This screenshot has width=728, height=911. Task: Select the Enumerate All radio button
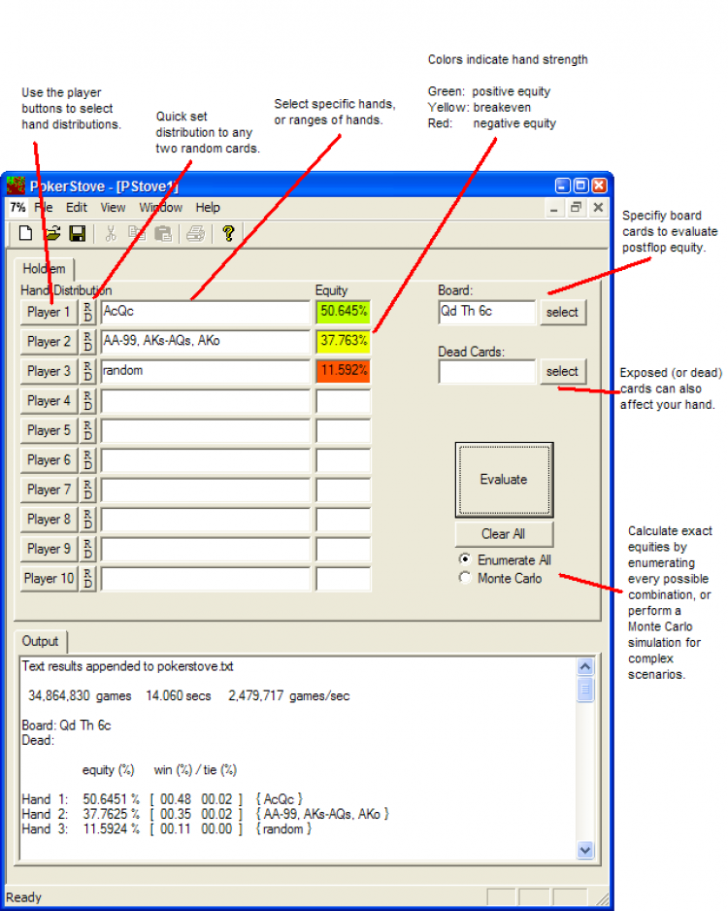465,559
